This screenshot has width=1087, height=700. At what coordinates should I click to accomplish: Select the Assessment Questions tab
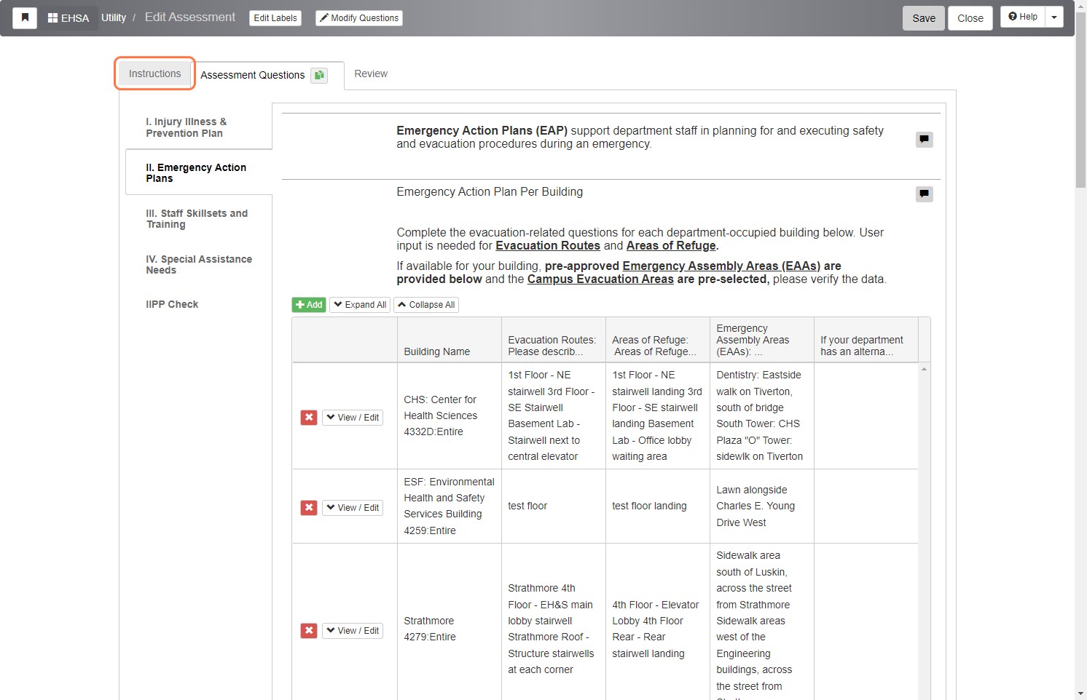[253, 75]
